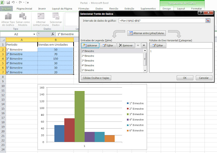Click the chart data range input field

point(162,21)
